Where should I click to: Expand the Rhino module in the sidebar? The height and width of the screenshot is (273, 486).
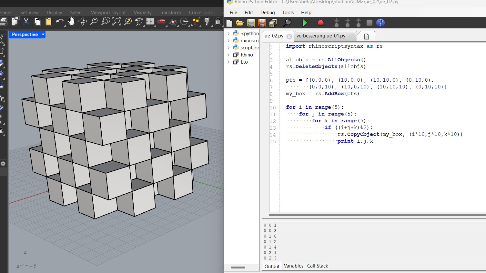229,55
